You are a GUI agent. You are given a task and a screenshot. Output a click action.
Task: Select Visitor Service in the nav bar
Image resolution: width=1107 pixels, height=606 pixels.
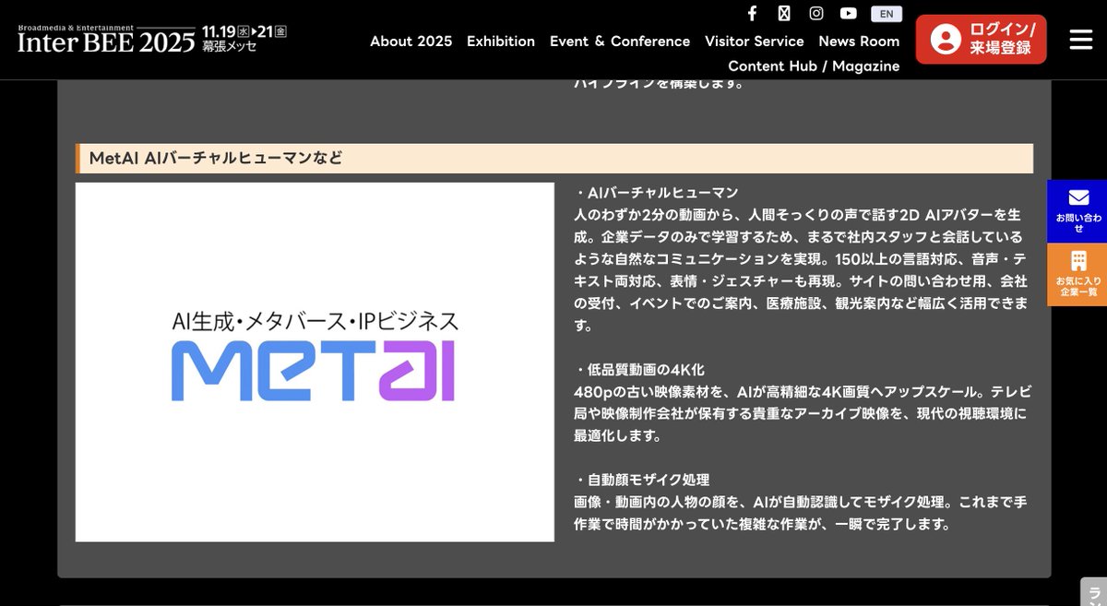pos(755,42)
